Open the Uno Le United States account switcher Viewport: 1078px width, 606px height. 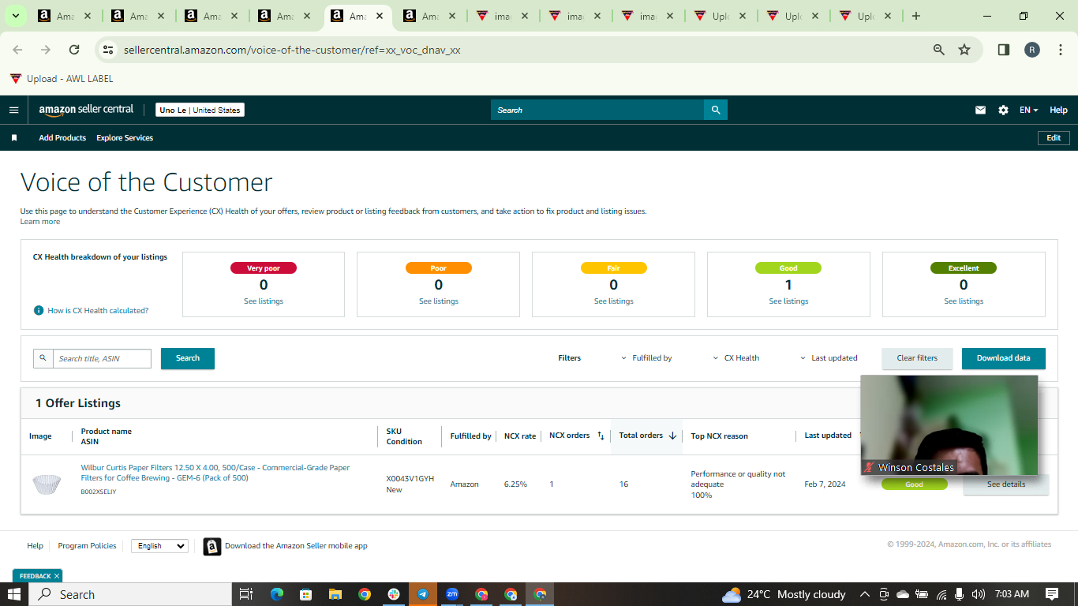coord(200,110)
